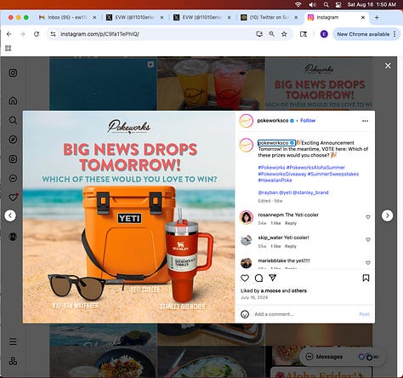Click Post to submit comment

364,314
